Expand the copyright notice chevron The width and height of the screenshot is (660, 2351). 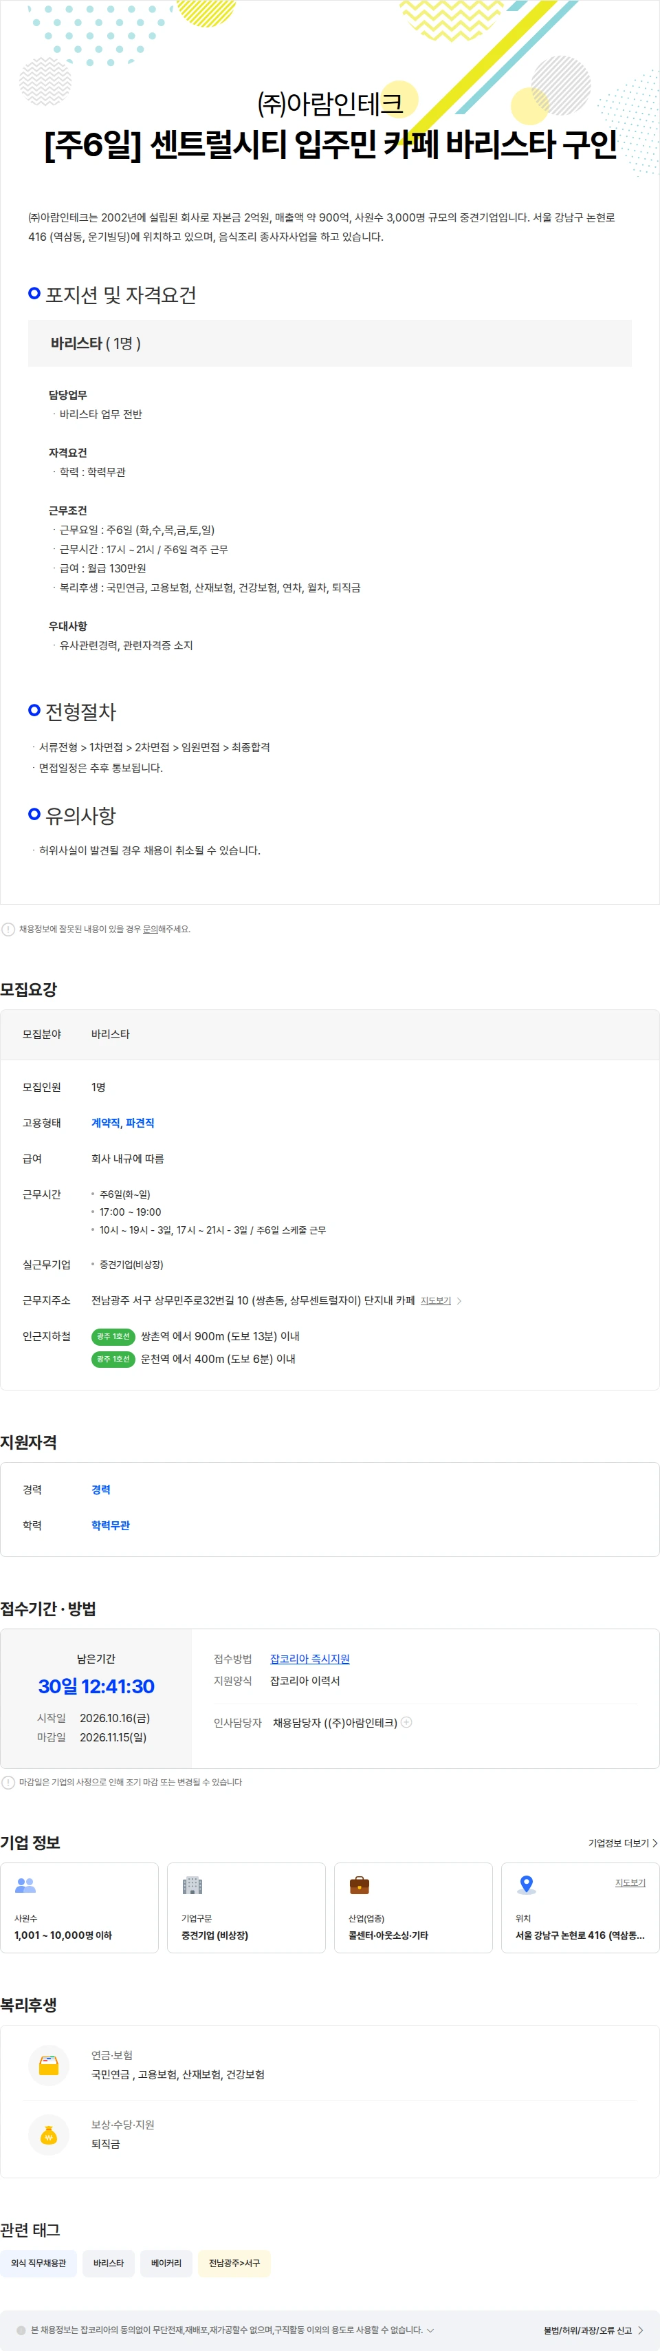(x=430, y=2330)
